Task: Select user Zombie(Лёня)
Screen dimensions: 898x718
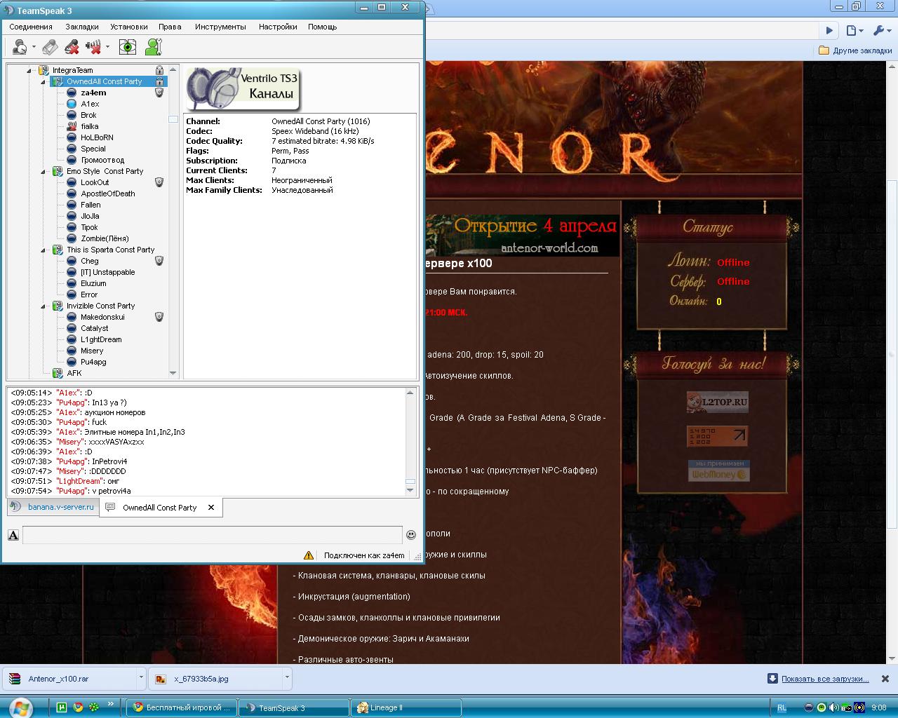Action: click(105, 238)
